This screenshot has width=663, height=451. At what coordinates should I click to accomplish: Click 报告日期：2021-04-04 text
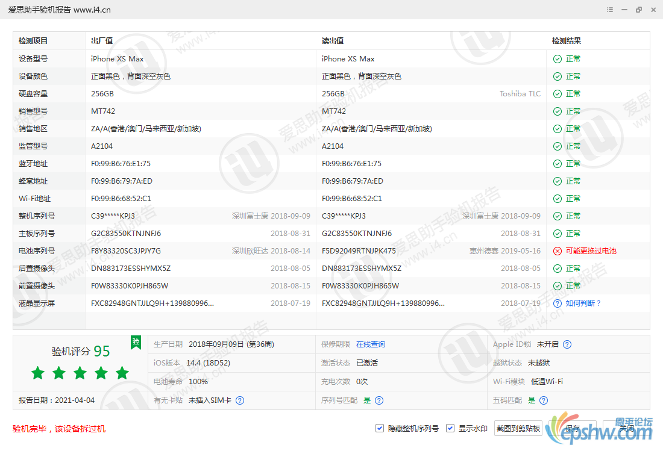click(x=57, y=400)
